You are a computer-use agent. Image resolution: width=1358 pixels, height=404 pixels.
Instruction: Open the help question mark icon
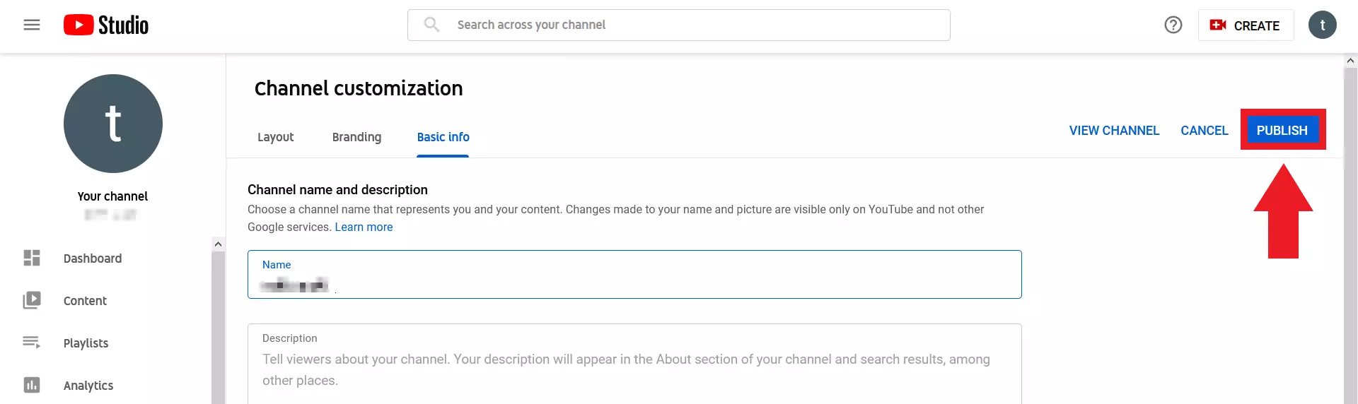click(1173, 25)
